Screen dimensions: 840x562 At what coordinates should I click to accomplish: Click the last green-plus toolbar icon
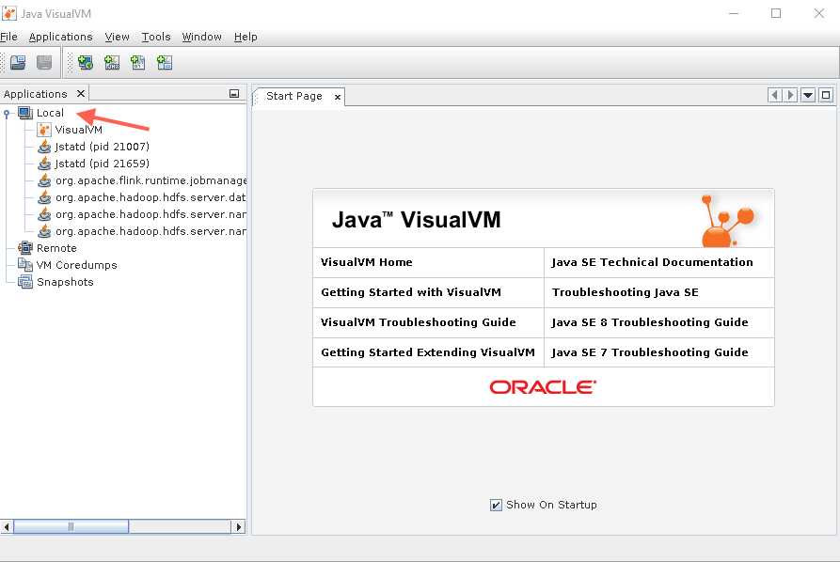(x=165, y=63)
